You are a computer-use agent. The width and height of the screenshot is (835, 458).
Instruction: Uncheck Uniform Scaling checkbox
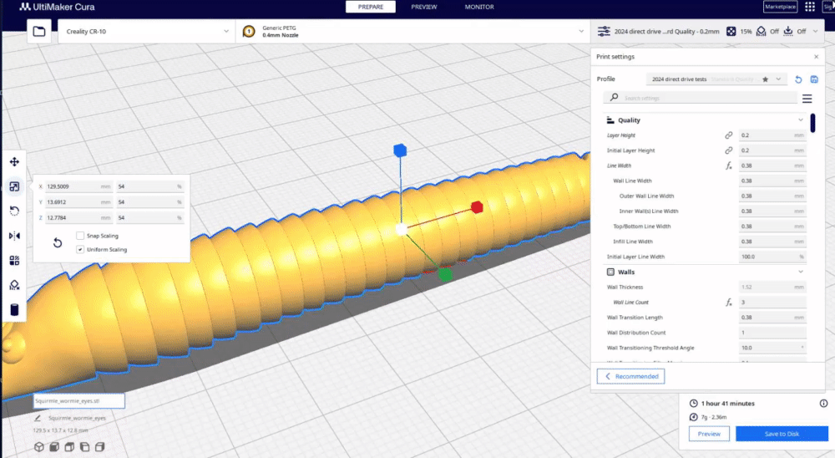(80, 250)
